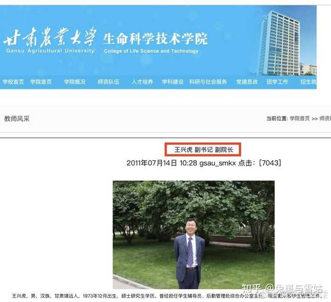331x302 pixels.
Task: Click the 教师风采 section heading
Action: coord(17,119)
